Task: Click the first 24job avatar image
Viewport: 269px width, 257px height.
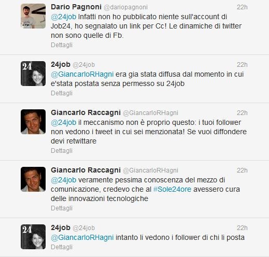Action: pos(33,74)
